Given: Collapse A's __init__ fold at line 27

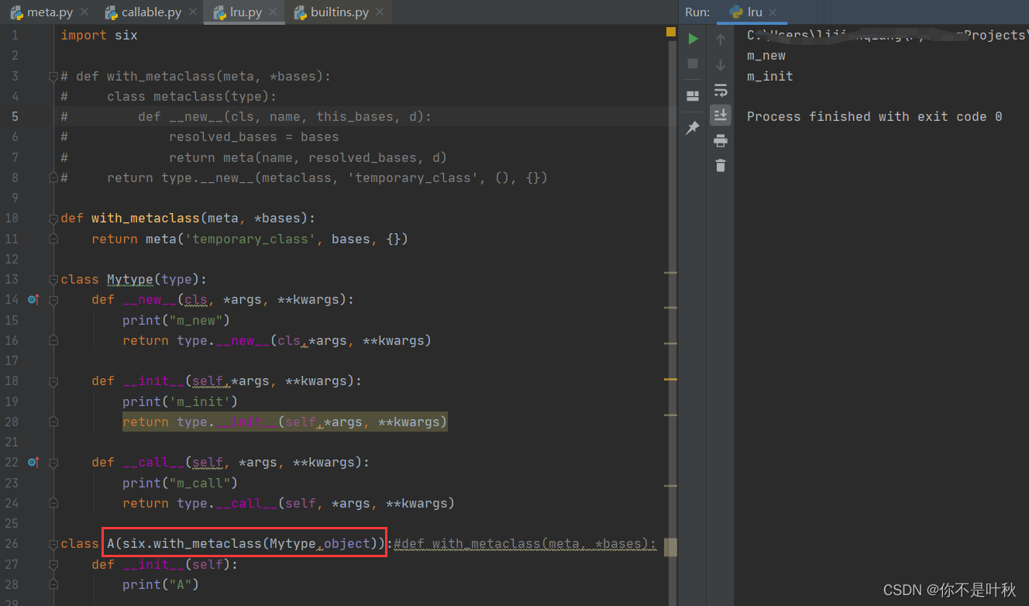Looking at the screenshot, I should click(53, 564).
